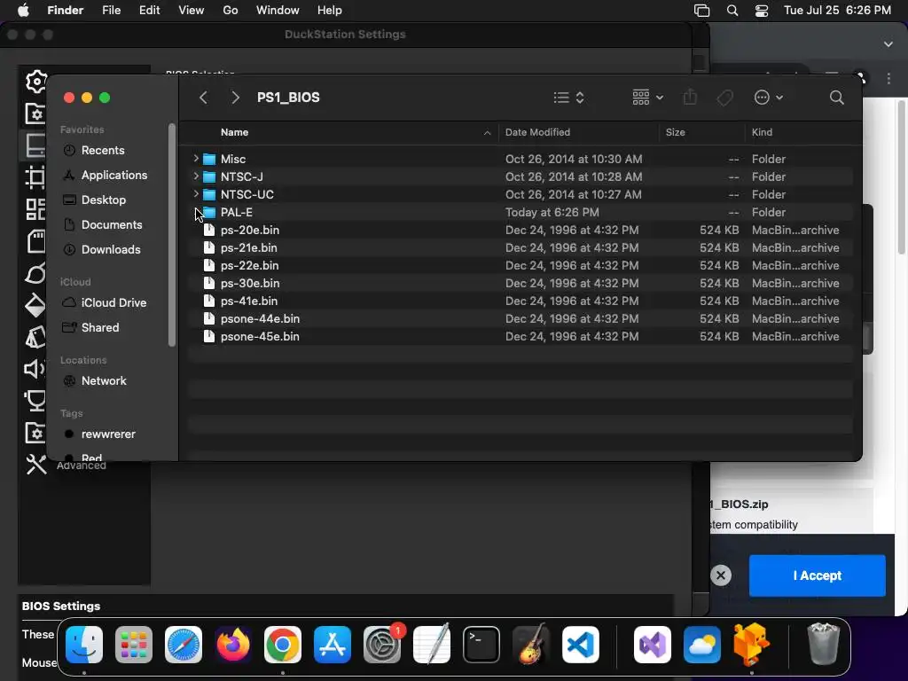Click the Share toolbar icon

(690, 98)
